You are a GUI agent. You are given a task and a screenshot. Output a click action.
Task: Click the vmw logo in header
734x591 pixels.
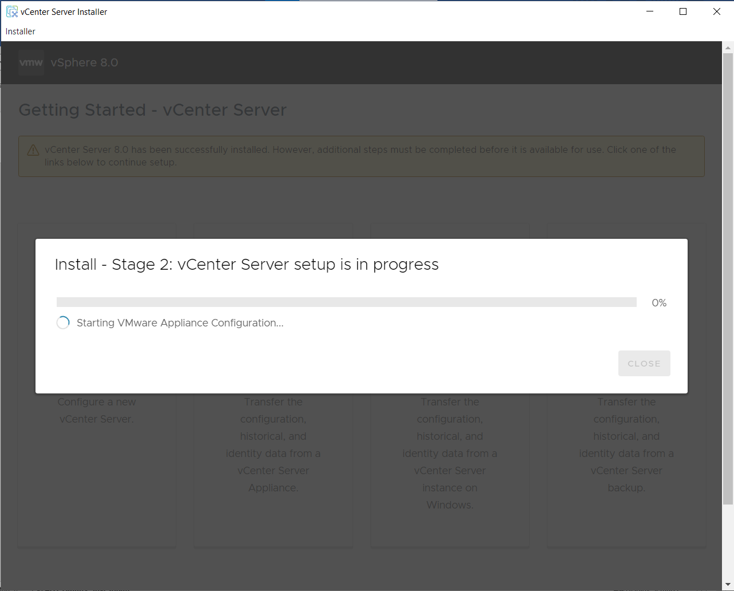click(31, 62)
